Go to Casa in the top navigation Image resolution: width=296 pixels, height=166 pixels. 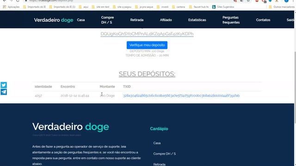(81, 20)
